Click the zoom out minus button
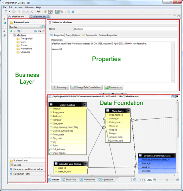The width and height of the screenshot is (183, 191). click(155, 180)
